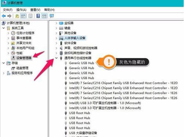This screenshot has height=137, width=184.
Task: Toggle the show/hide console tree button
Action: click(23, 16)
